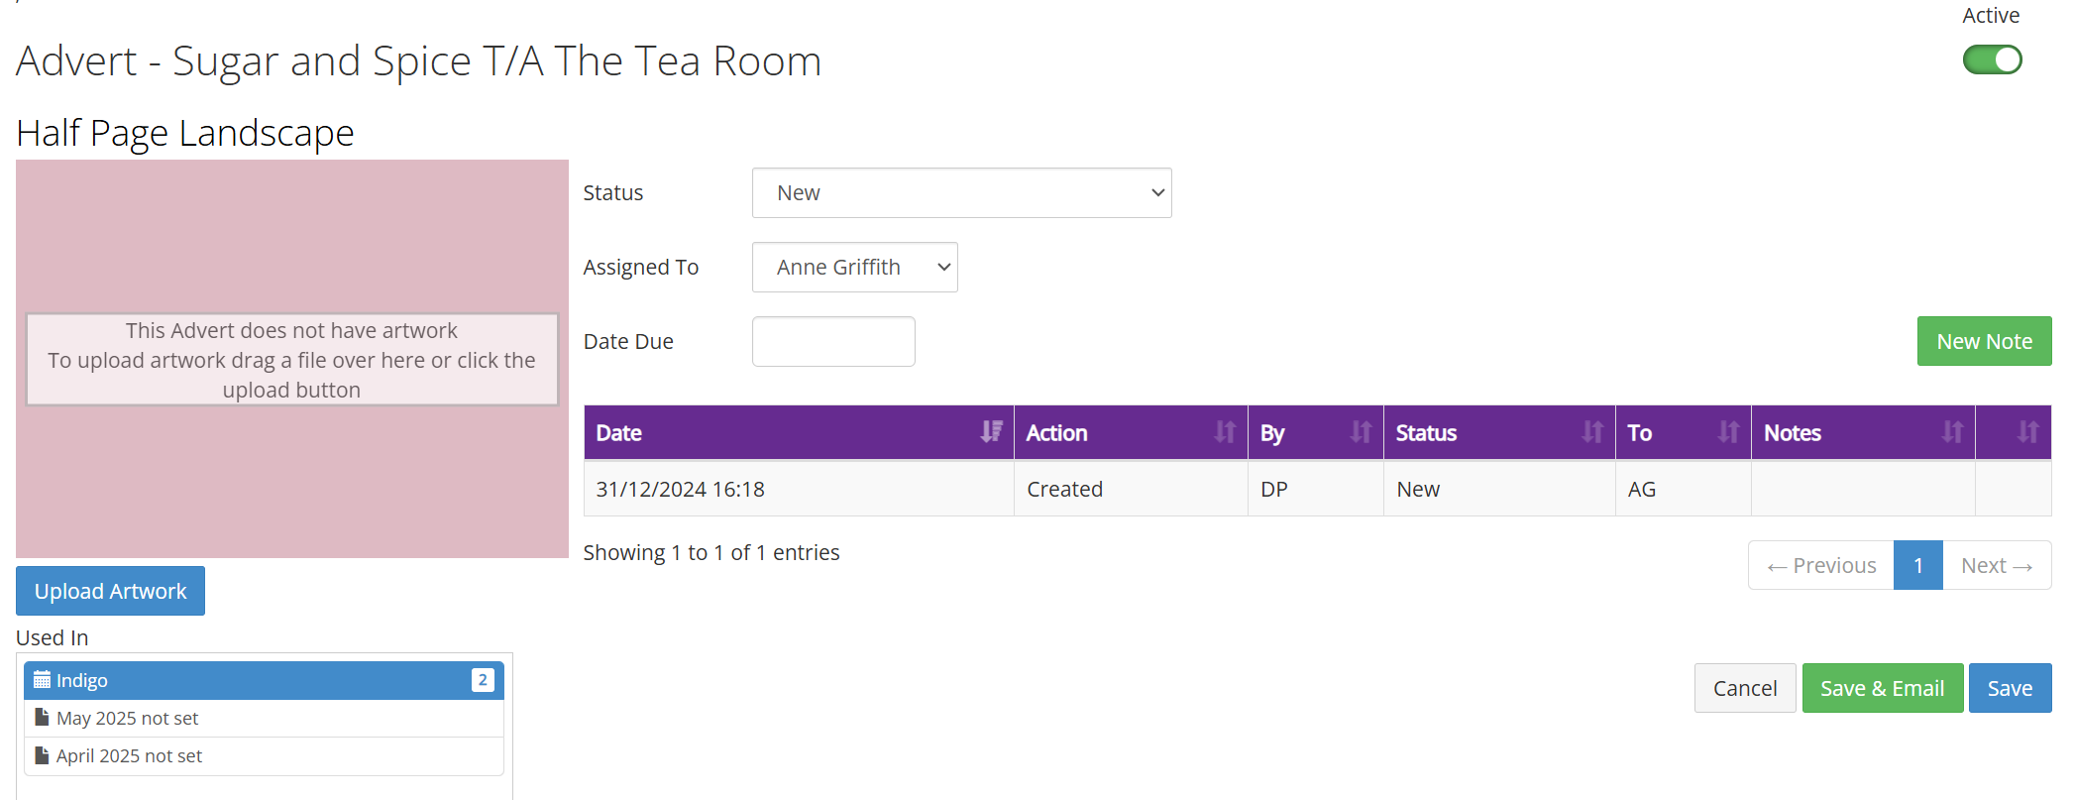Image resolution: width=2074 pixels, height=800 pixels.
Task: Click the Half Page Landscape heading
Action: 185,133
